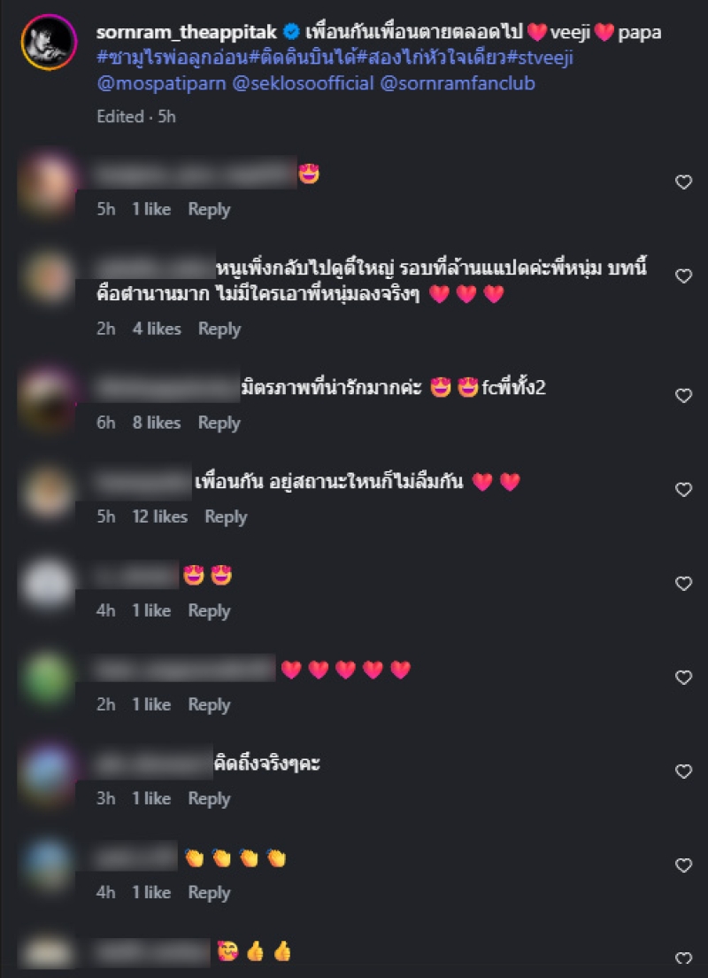Like the comment with four clapping hands
The width and height of the screenshot is (708, 978).
coord(684,865)
